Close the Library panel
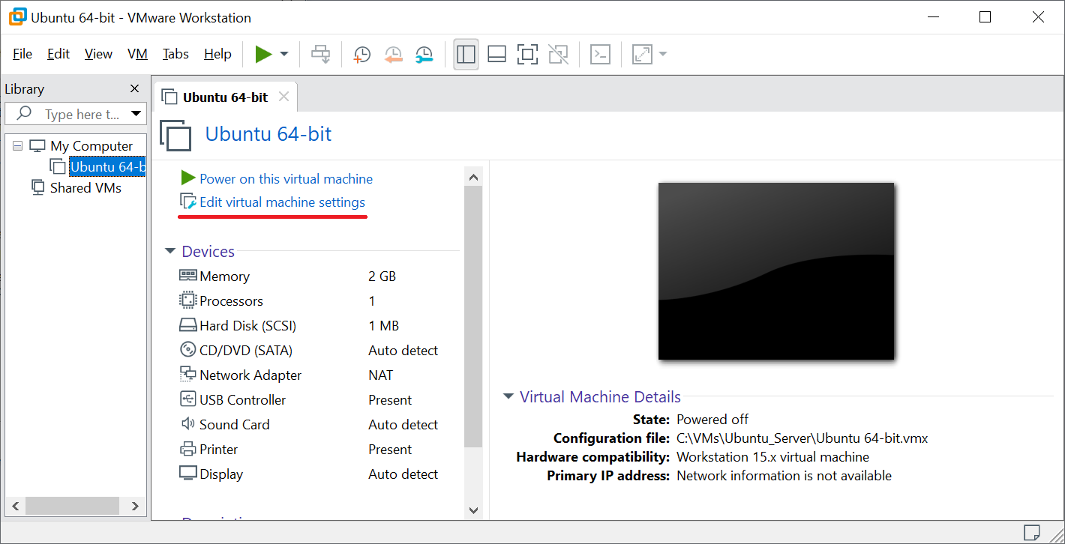This screenshot has height=544, width=1065. [x=134, y=88]
